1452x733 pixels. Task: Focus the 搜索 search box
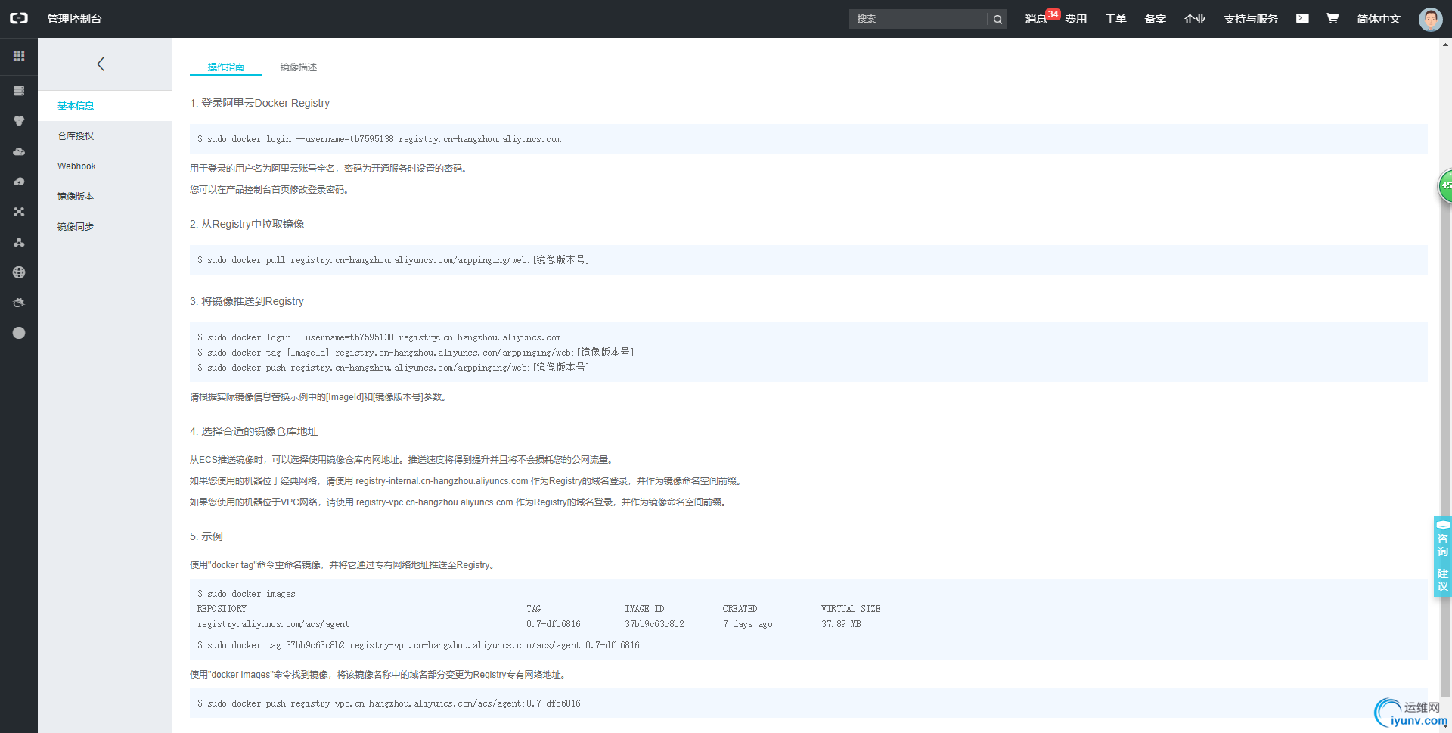(x=918, y=19)
